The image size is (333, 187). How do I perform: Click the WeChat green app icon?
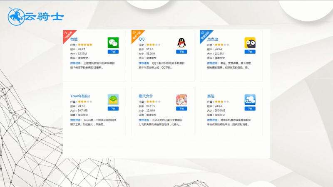pyautogui.click(x=113, y=43)
